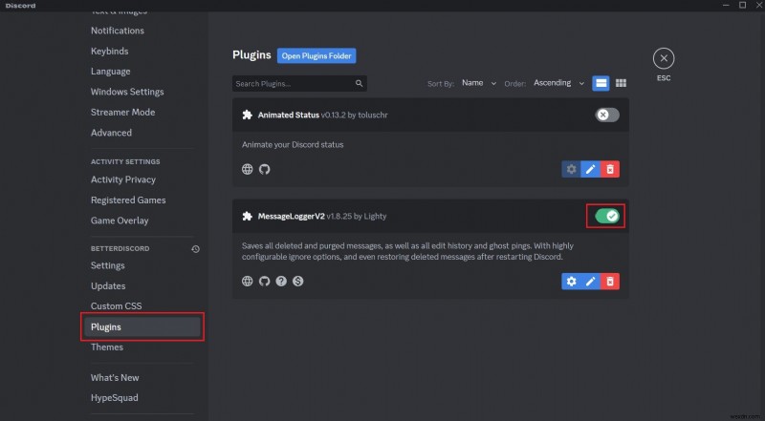Image resolution: width=765 pixels, height=421 pixels.
Task: Disable the MessageLoggerV2 plugin toggle
Action: click(x=607, y=216)
